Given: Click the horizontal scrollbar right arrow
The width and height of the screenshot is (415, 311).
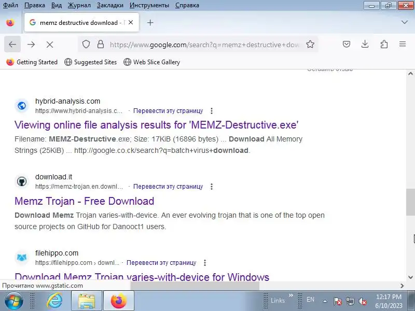Looking at the screenshot, I should pyautogui.click(x=402, y=286).
